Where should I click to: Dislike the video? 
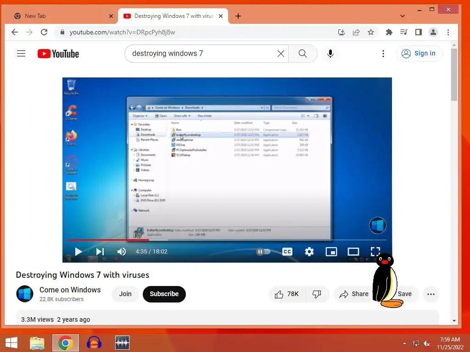click(x=317, y=294)
